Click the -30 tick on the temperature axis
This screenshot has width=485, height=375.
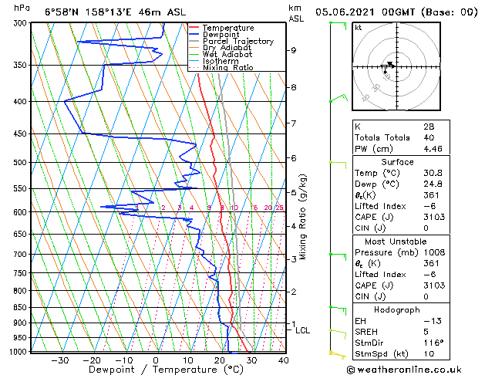59,360
